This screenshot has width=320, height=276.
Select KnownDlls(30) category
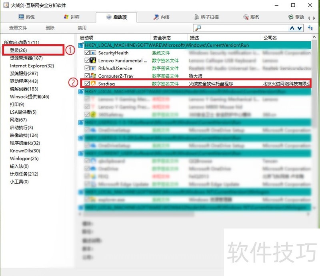(25, 151)
